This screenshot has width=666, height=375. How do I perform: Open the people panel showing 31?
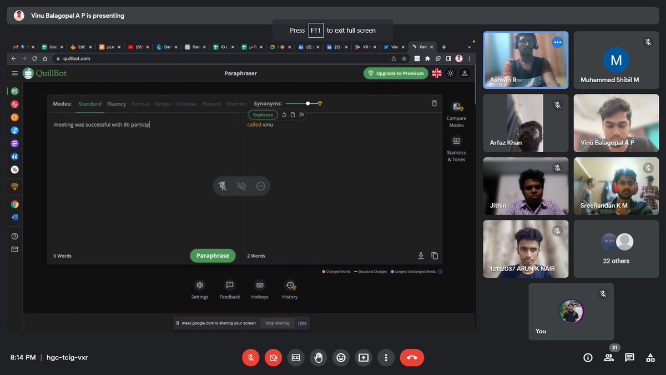(x=609, y=358)
